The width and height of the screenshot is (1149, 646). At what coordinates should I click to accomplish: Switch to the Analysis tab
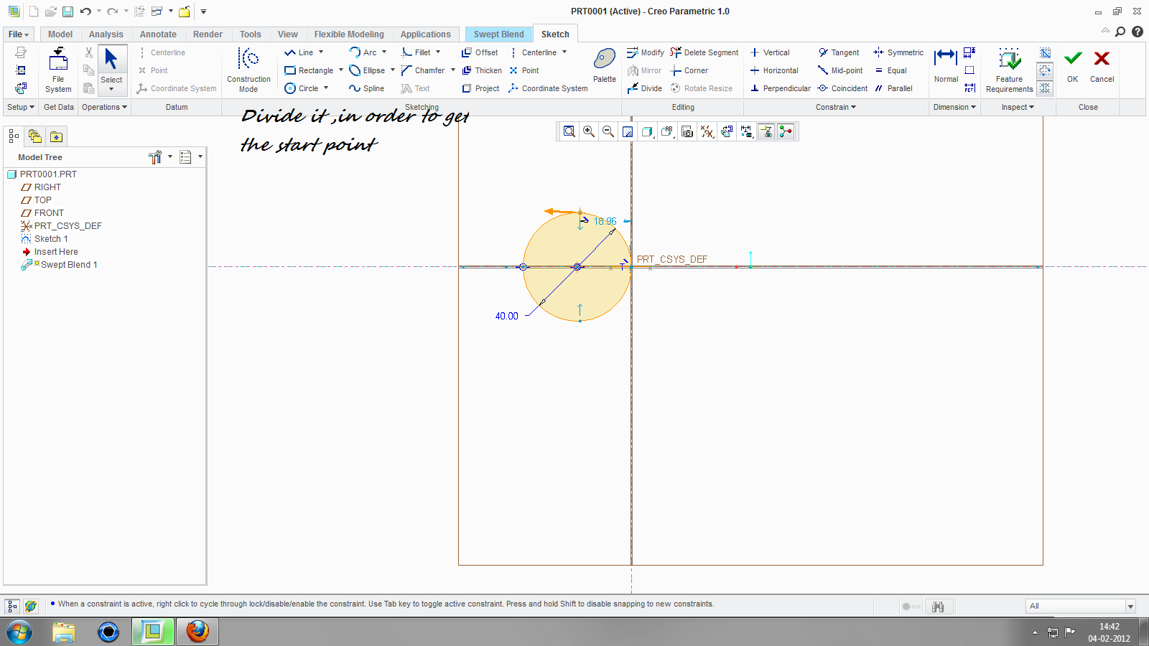click(x=106, y=34)
